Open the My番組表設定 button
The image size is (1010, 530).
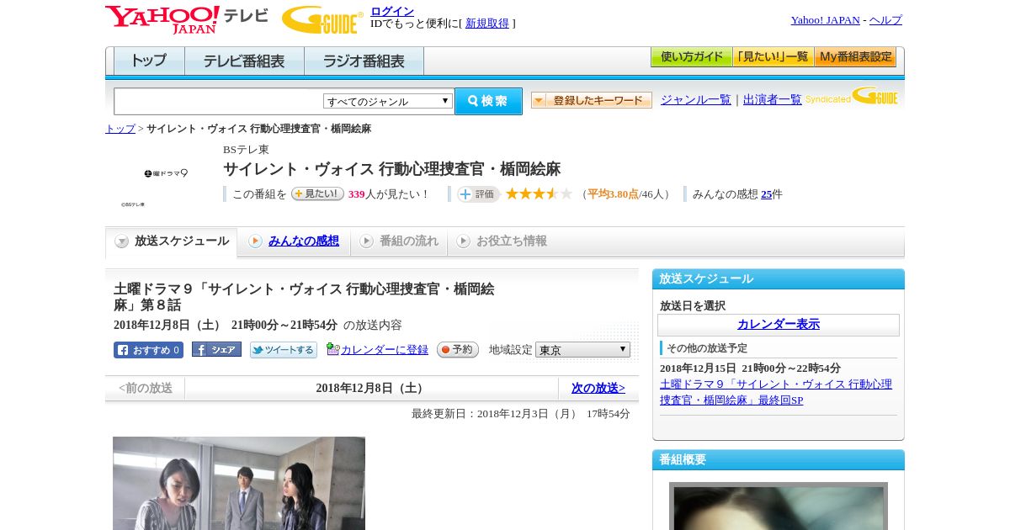pos(855,57)
